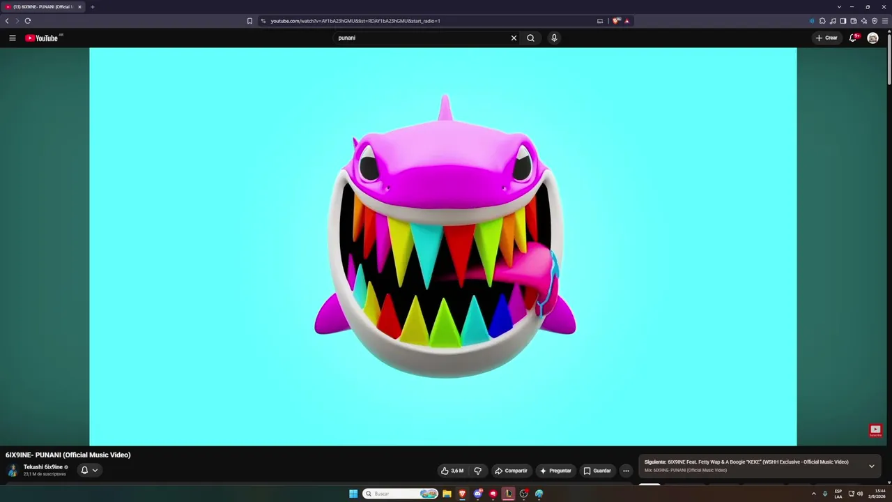
Task: Bookmark this page from the address bar
Action: (249, 21)
